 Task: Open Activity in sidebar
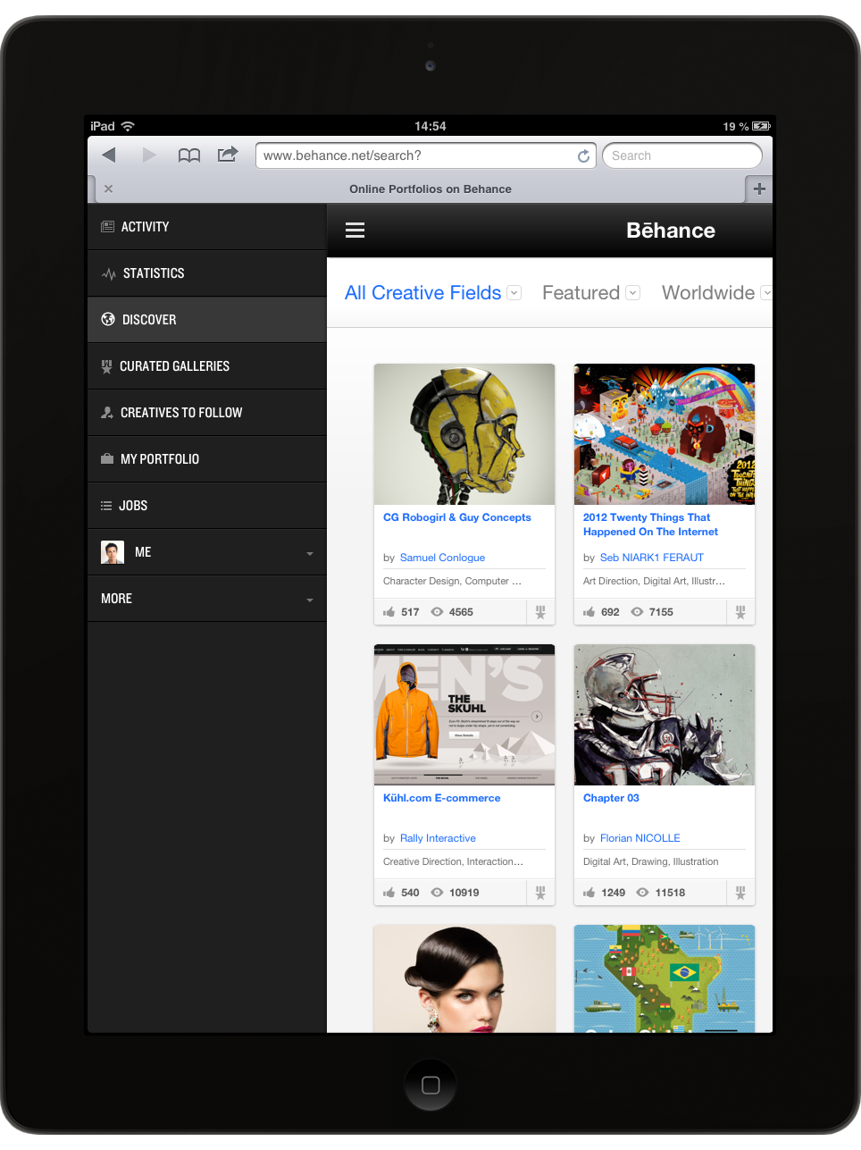pyautogui.click(x=207, y=227)
